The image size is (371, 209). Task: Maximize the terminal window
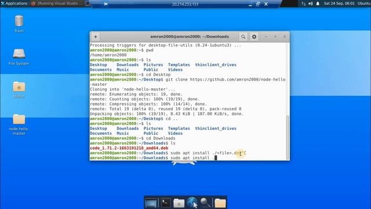tap(275, 37)
